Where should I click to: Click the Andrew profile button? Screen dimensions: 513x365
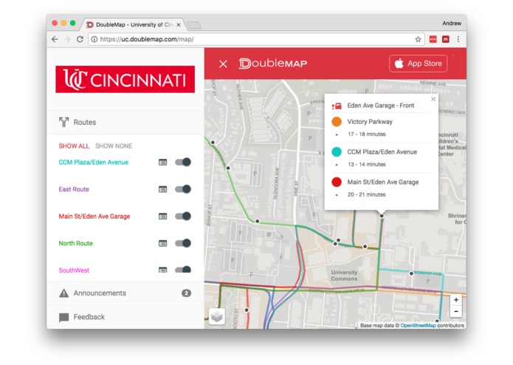(452, 23)
